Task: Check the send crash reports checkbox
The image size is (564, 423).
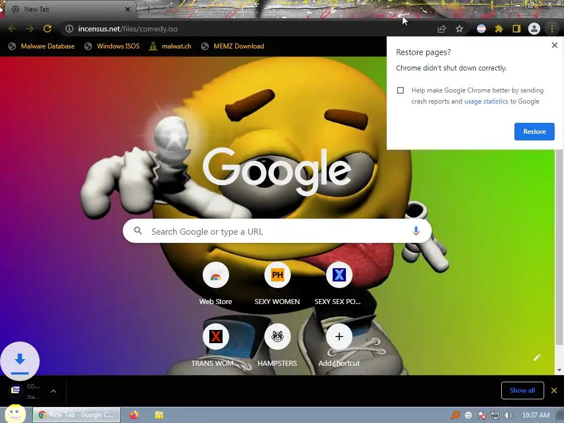Action: [x=400, y=90]
